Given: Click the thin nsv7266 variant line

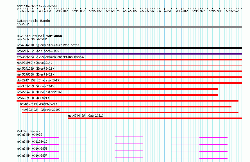Looking at the screenshot, I should pos(129,42).
